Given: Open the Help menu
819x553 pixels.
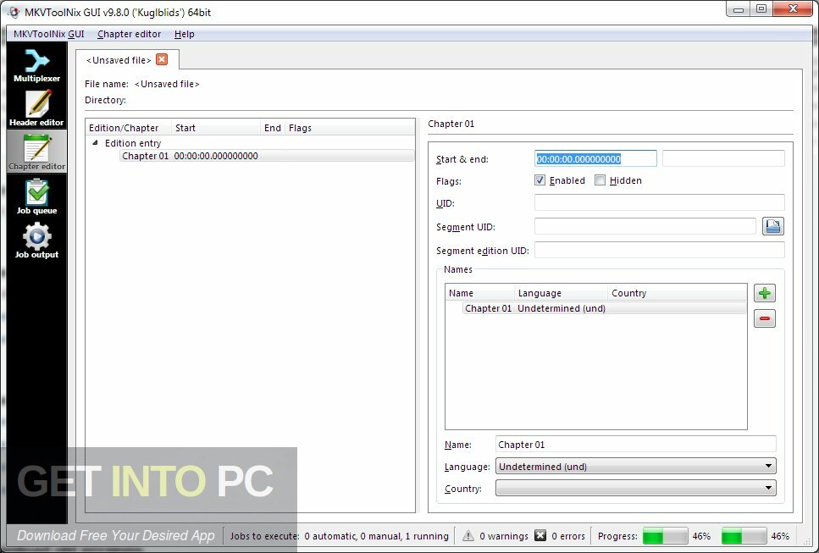Looking at the screenshot, I should pos(185,34).
